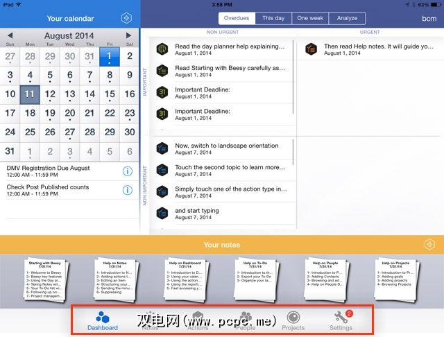The image size is (444, 337).
Task: Open the Help on Dashboard note
Action: [x=186, y=279]
